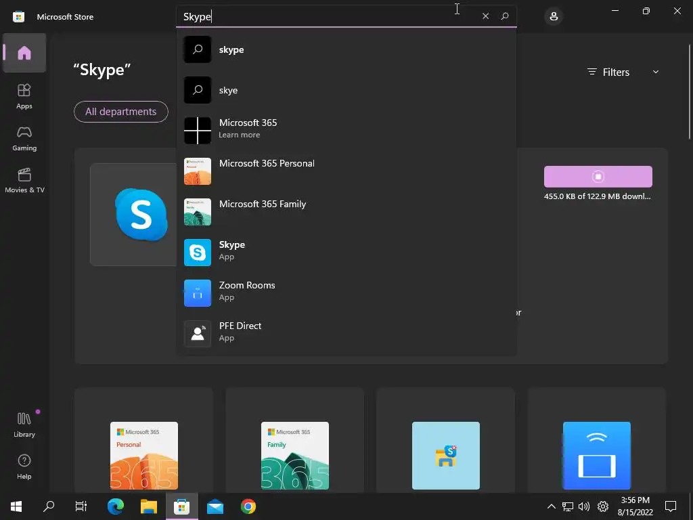The image size is (693, 520).
Task: Open Zoom Rooms App suggestion
Action: coord(346,292)
